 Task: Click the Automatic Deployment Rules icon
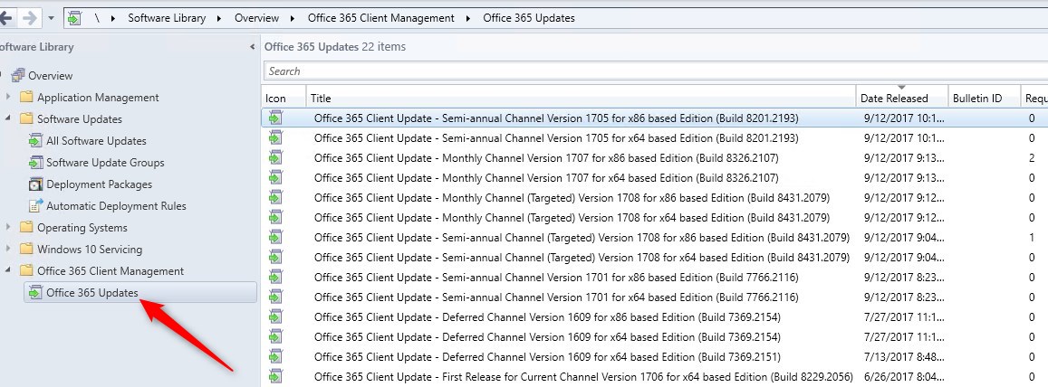[x=35, y=205]
